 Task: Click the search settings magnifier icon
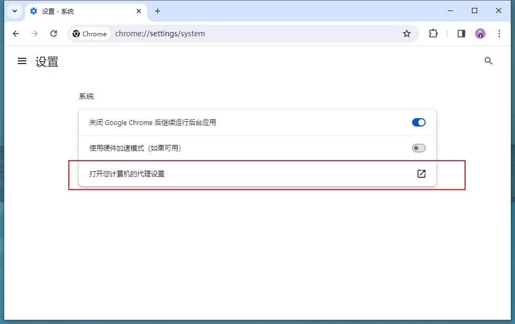pos(488,61)
